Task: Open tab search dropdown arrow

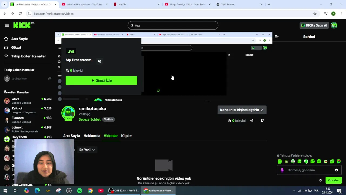Action: click(5, 4)
